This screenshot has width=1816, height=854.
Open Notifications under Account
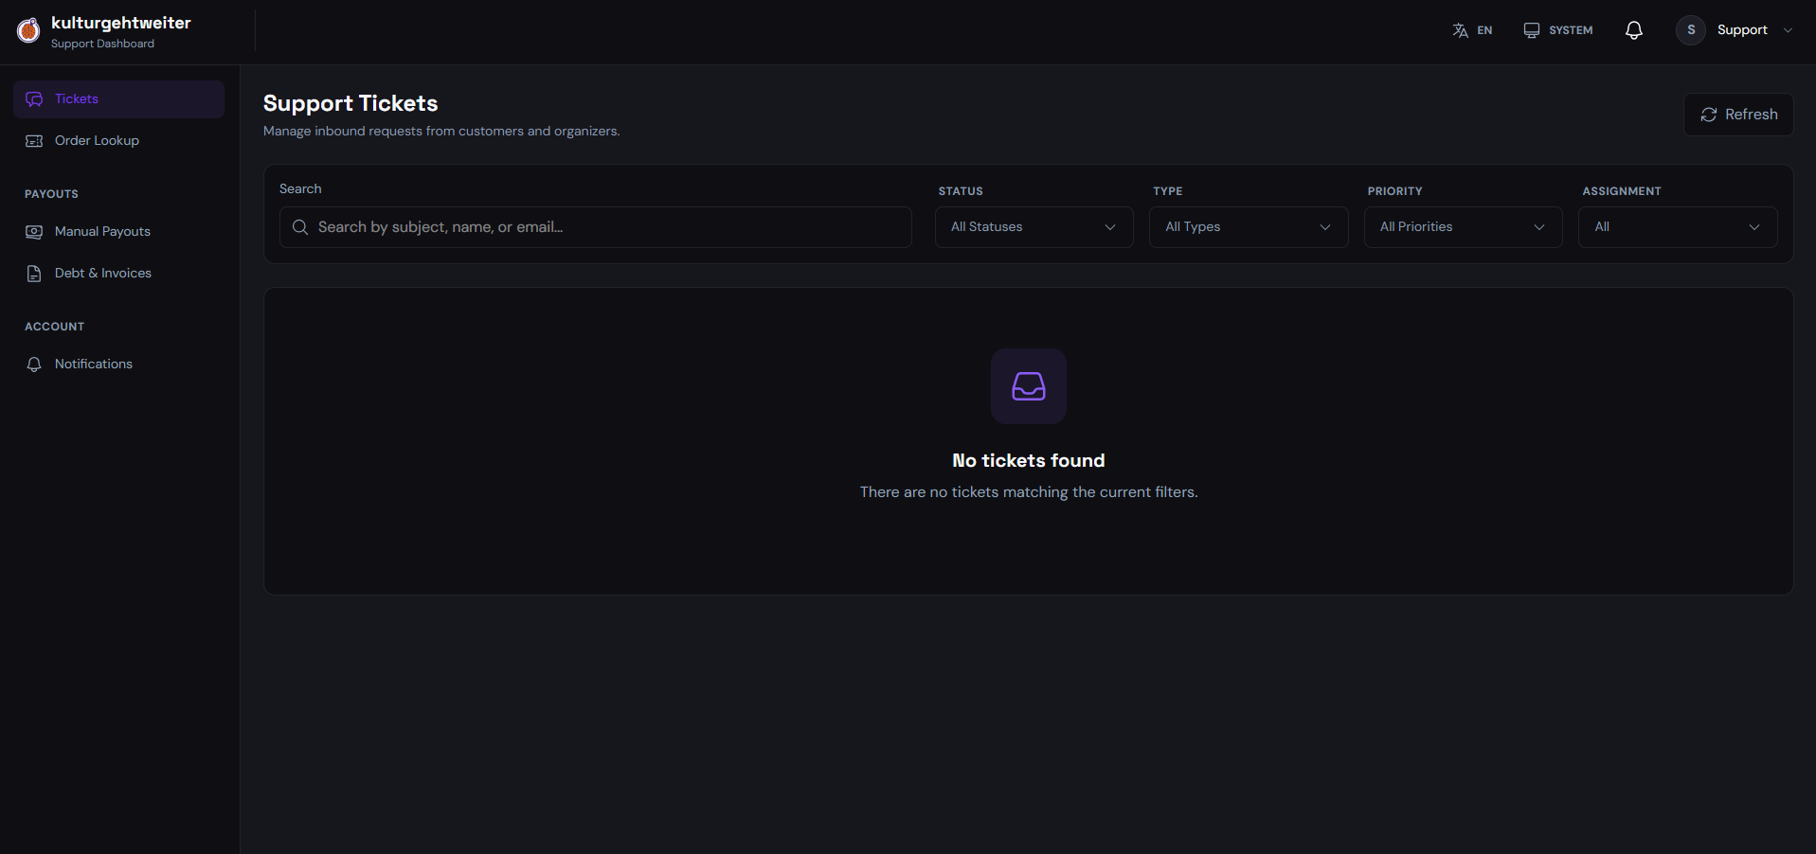(x=118, y=365)
